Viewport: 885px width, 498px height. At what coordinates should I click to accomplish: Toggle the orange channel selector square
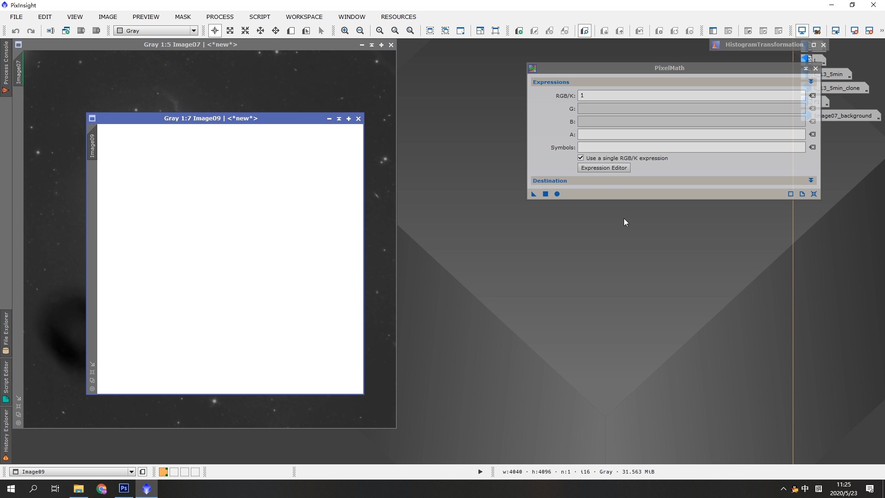163,472
